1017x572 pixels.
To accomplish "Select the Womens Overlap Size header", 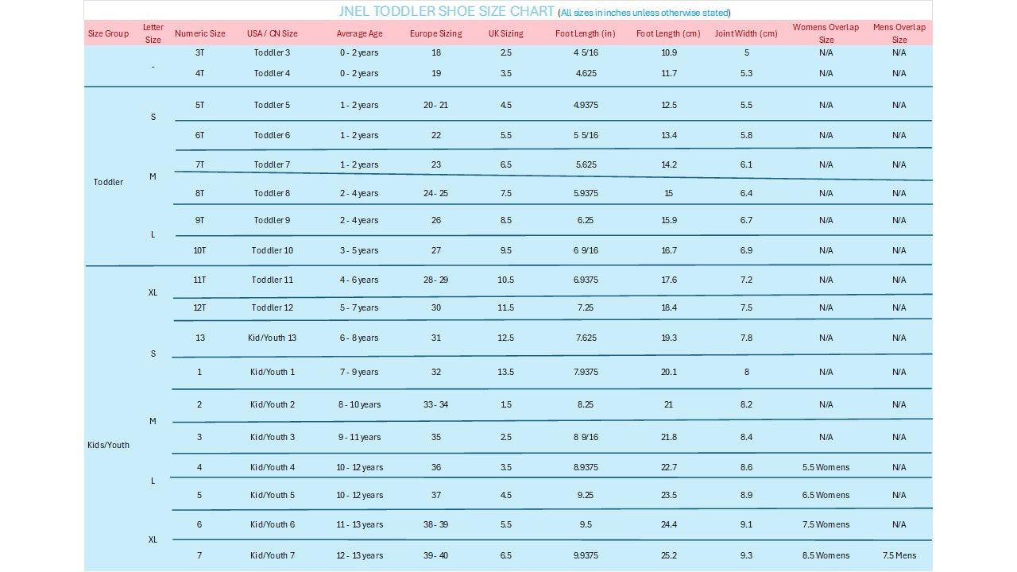I will [x=826, y=33].
